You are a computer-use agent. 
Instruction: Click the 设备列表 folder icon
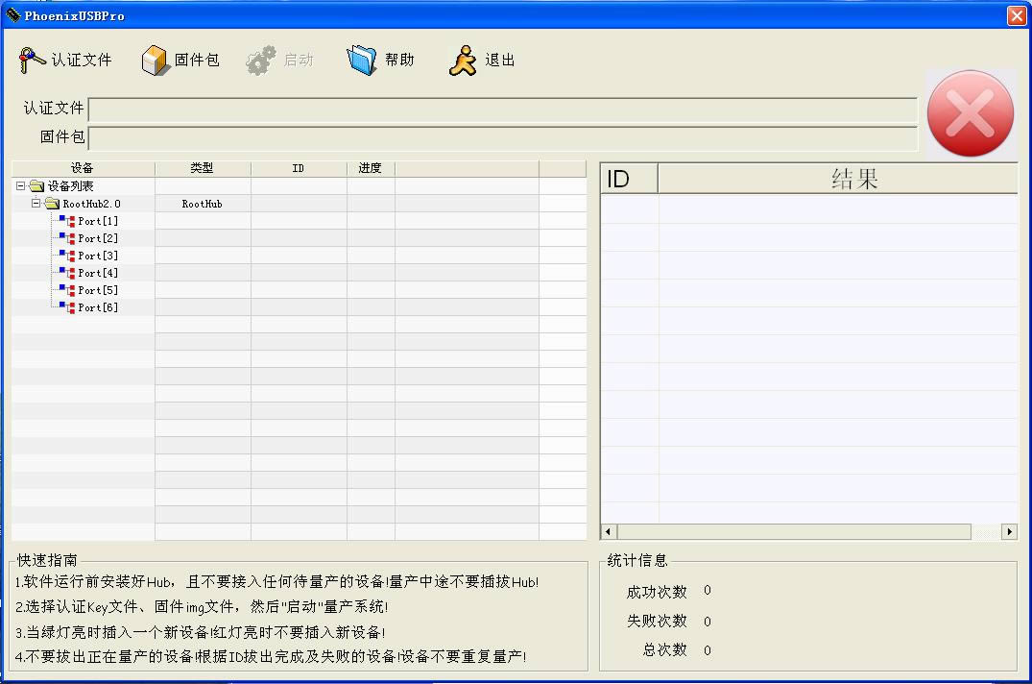[x=36, y=186]
